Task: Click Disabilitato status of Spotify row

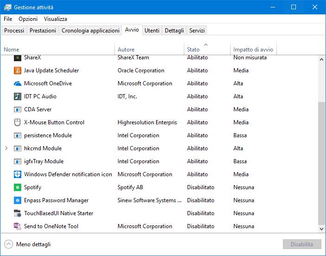Action: [201, 187]
